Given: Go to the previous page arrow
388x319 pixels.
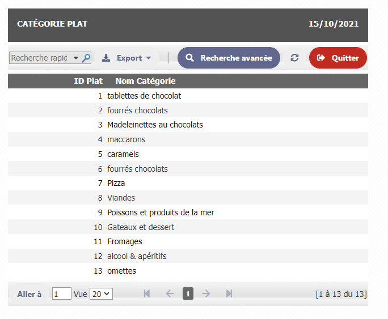Looking at the screenshot, I should 170,294.
